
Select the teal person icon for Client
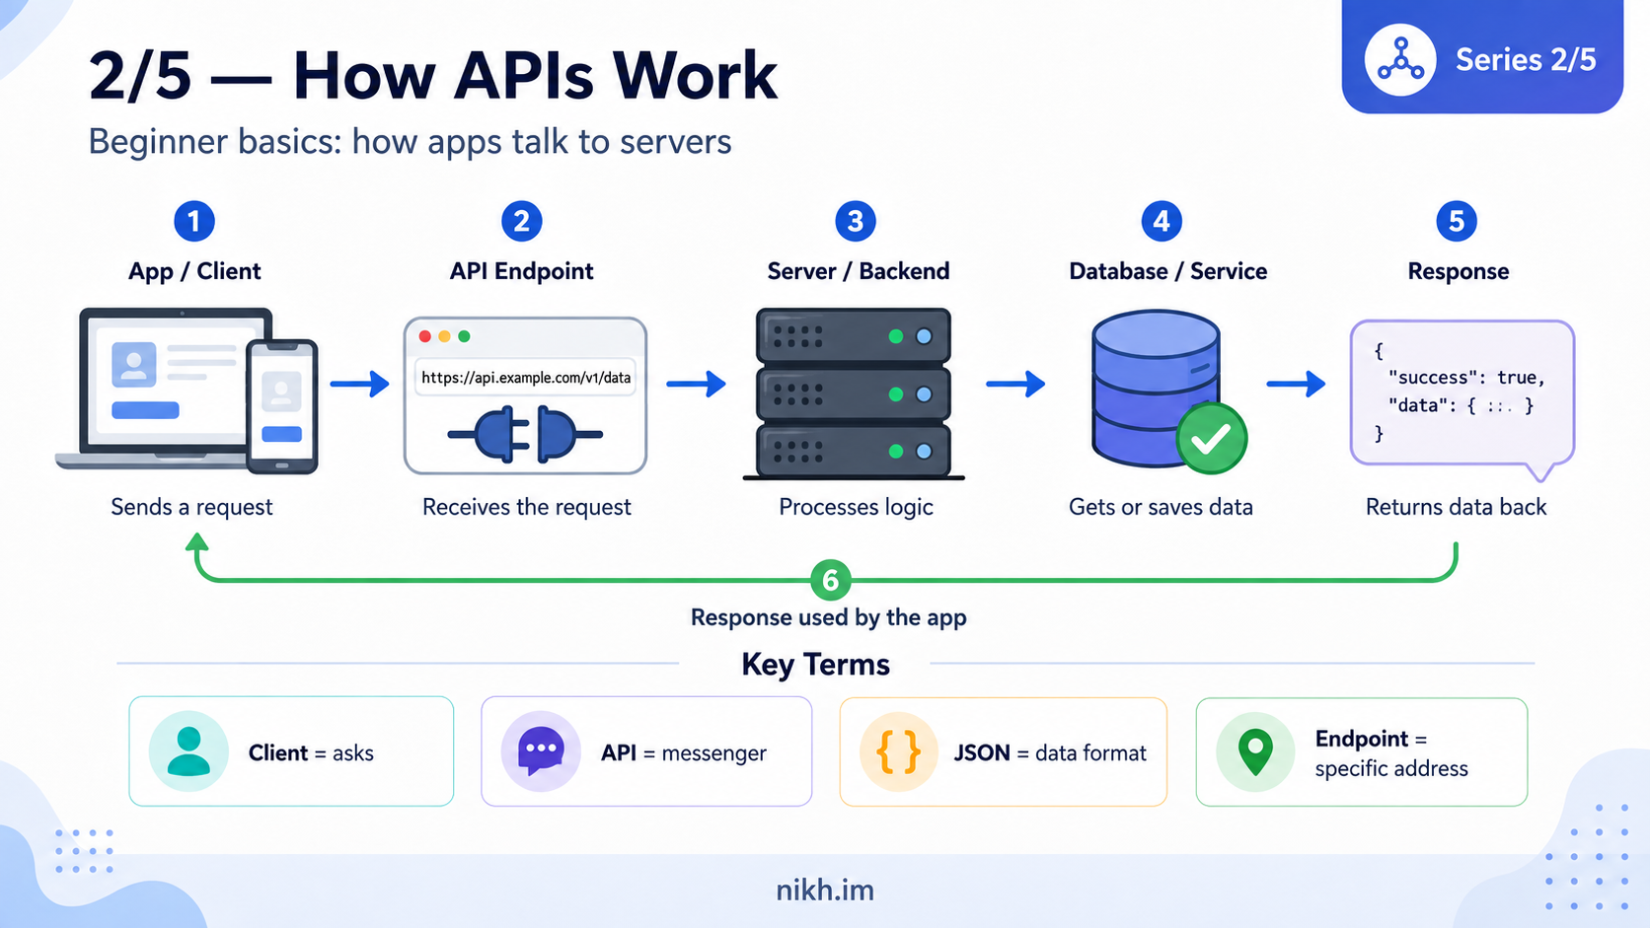point(188,751)
